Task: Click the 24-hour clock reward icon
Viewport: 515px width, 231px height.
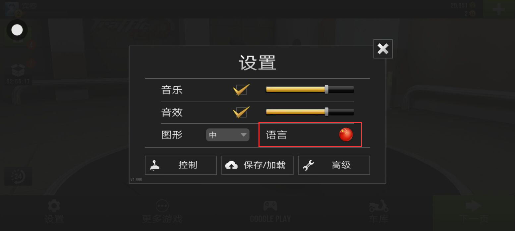Action: [x=18, y=177]
